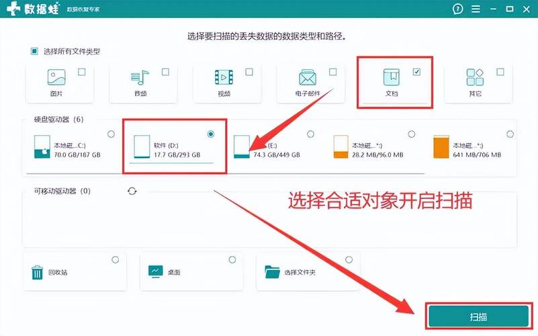Select the C: drive disk icon

[42, 146]
